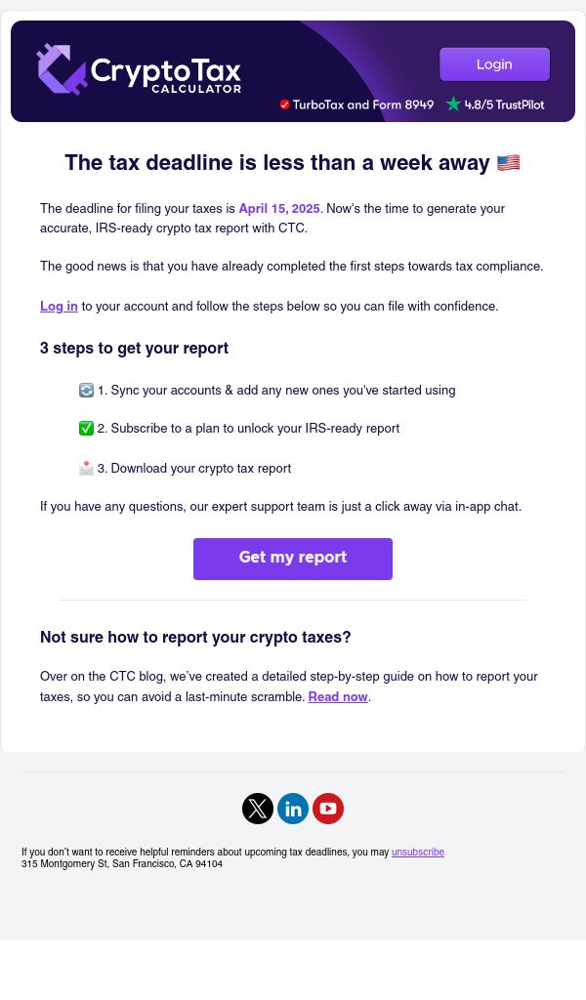Viewport: 586px width, 1000px height.
Task: Open the Read now blog link
Action: pos(338,697)
